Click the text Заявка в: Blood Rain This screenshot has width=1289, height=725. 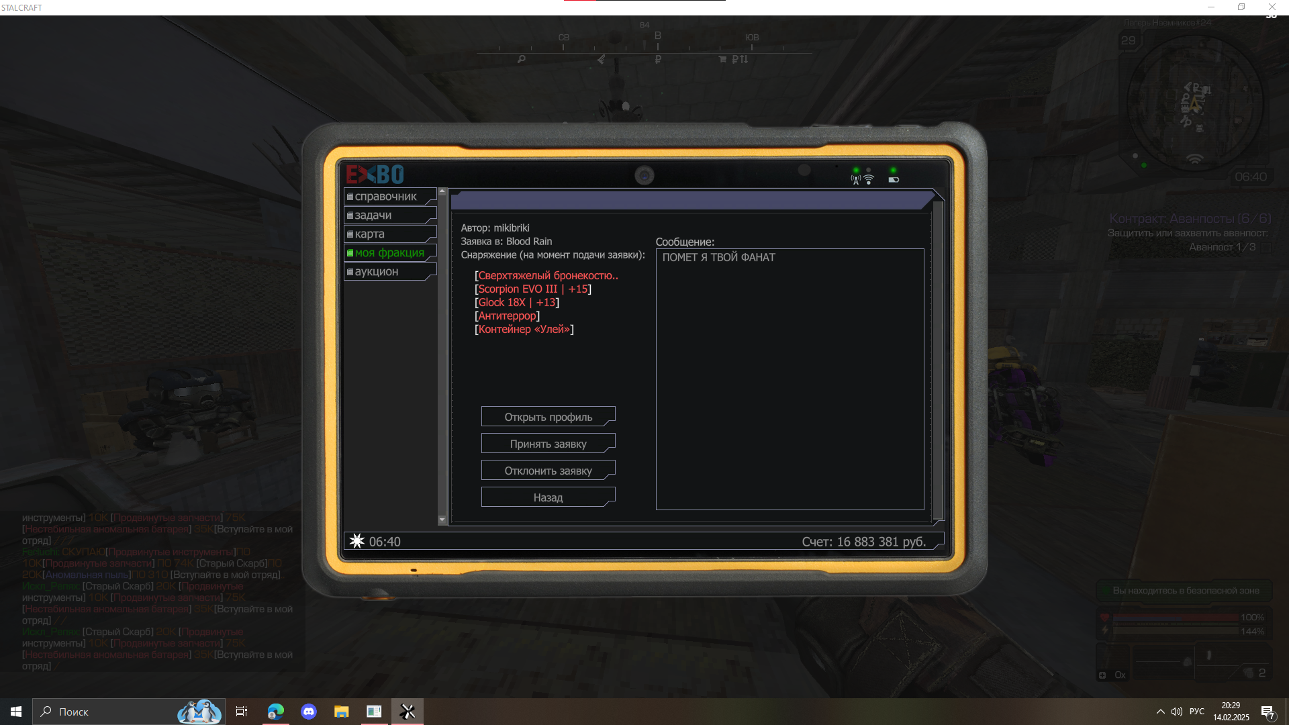506,242
